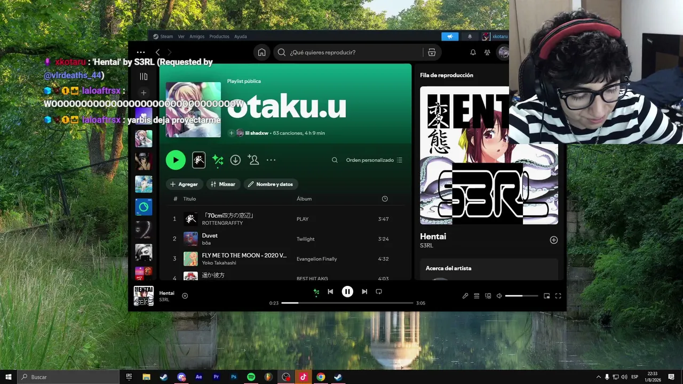This screenshot has height=384, width=683.
Task: Open connect to a device icon
Action: [x=488, y=296]
